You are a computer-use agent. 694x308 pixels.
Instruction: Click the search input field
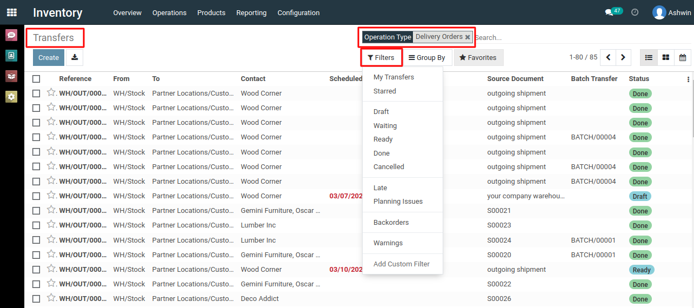click(x=582, y=37)
